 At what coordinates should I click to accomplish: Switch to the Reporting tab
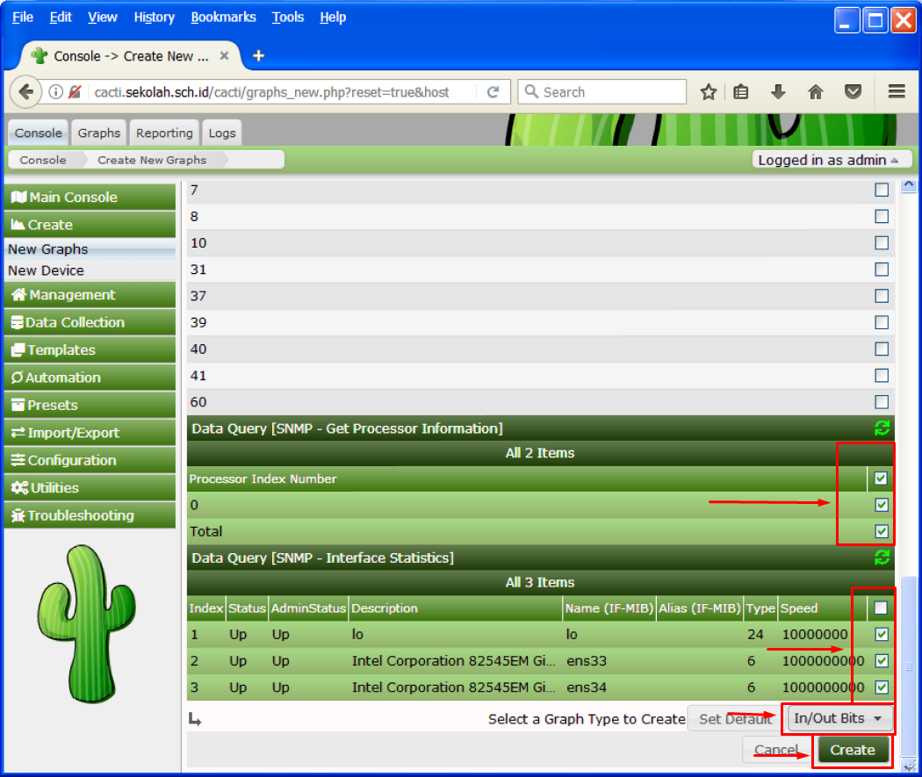[x=164, y=133]
